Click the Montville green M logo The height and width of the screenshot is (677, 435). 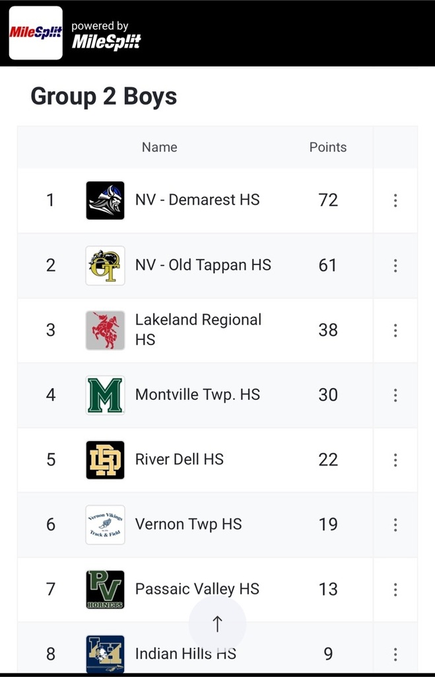point(105,395)
